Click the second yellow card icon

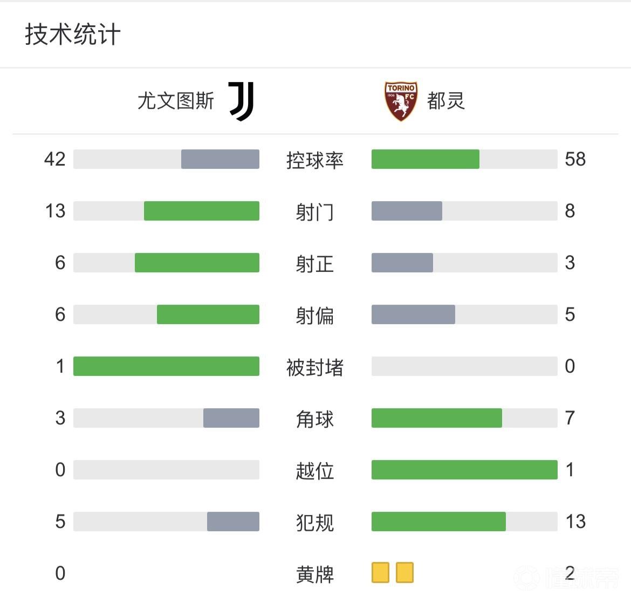[x=404, y=572]
